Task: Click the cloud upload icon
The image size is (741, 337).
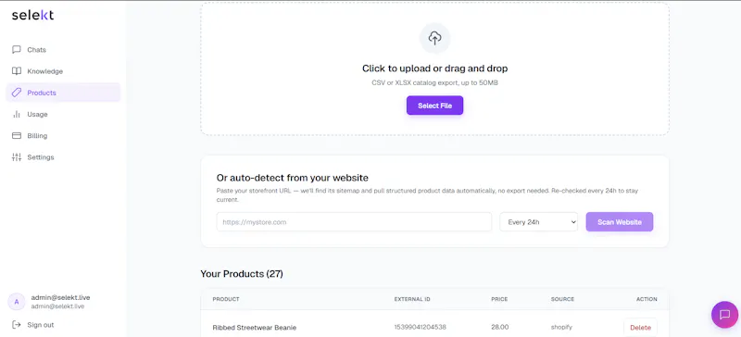Action: [434, 38]
